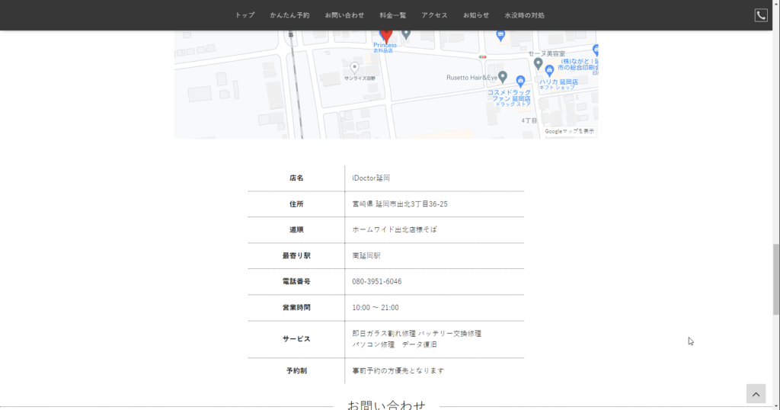Click the 最寄り駅 row label
The image size is (780, 410).
coord(296,256)
